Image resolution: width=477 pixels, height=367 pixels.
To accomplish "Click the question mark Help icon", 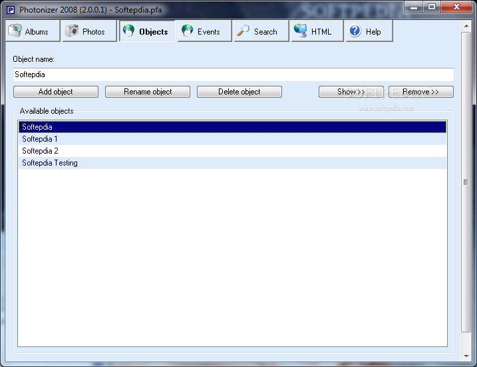I will click(355, 31).
